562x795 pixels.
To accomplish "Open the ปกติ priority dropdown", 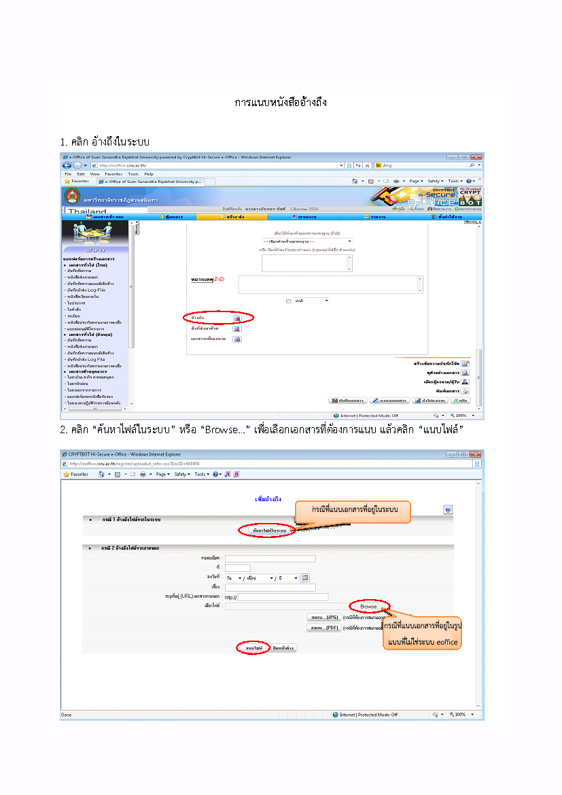I will (311, 301).
